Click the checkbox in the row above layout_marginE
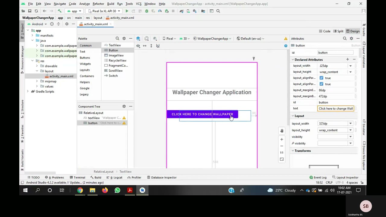Screen dimensions: 386x217 pyautogui.click(x=321, y=84)
